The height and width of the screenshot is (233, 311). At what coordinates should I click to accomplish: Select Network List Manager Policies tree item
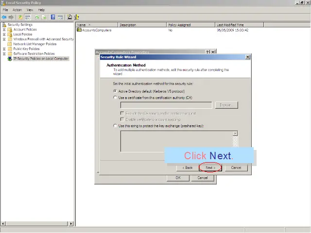[35, 44]
